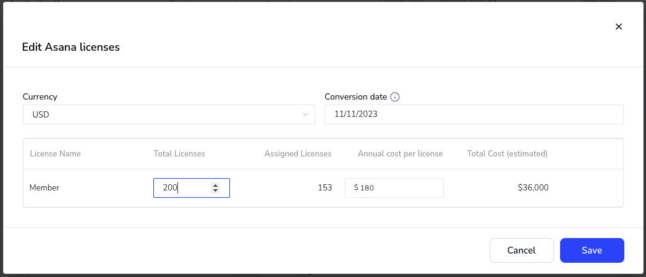Screen dimensions: 646x277
Task: Click the Annual cost per license header
Action: click(400, 154)
